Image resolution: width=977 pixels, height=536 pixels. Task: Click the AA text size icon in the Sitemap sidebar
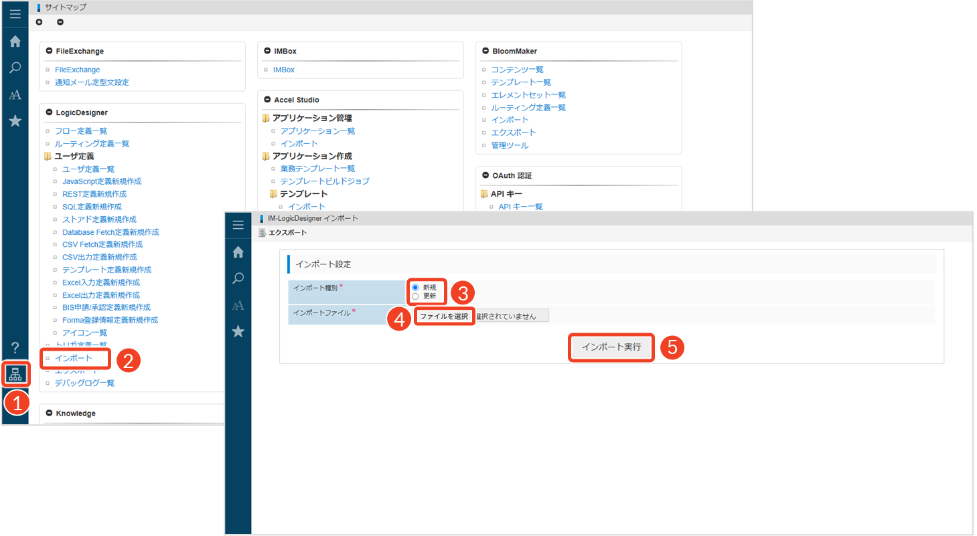(15, 95)
